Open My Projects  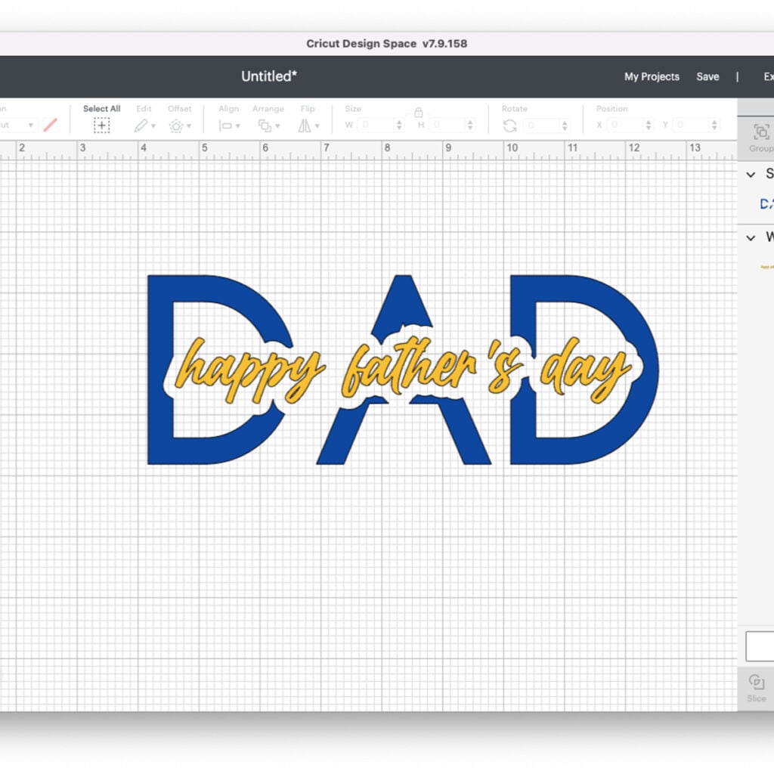coord(652,76)
